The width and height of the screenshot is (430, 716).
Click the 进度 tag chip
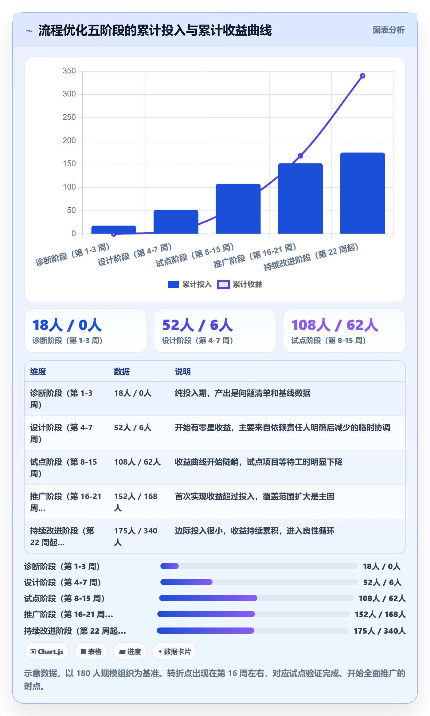(130, 651)
